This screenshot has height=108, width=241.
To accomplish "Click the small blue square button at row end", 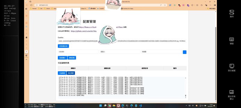I will click(x=185, y=52).
